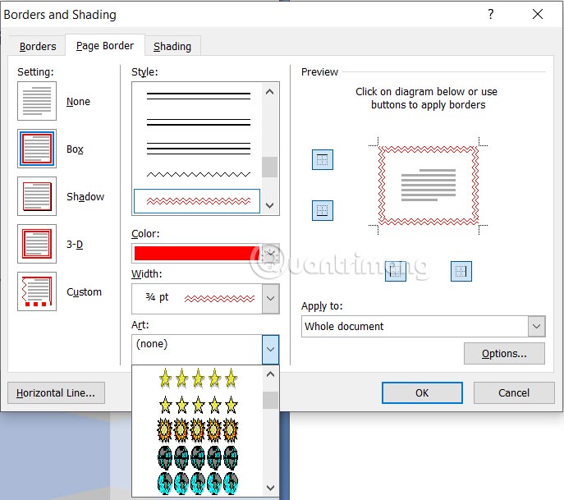Toggle the right border in preview
This screenshot has width=564, height=500.
[461, 271]
